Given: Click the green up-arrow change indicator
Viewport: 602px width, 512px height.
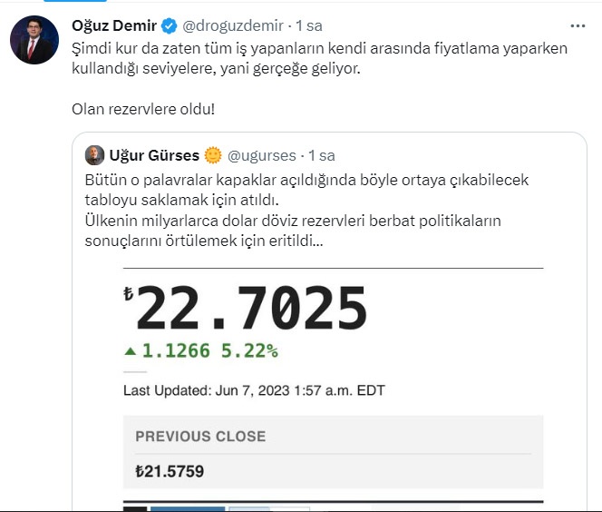Looking at the screenshot, I should click(x=130, y=350).
